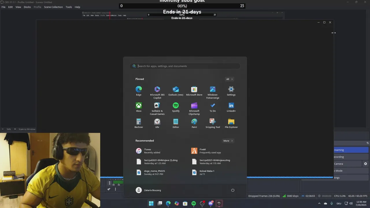Viewport: 370px width, 208px height.
Task: Open the Uhr clock app
Action: coord(157,123)
